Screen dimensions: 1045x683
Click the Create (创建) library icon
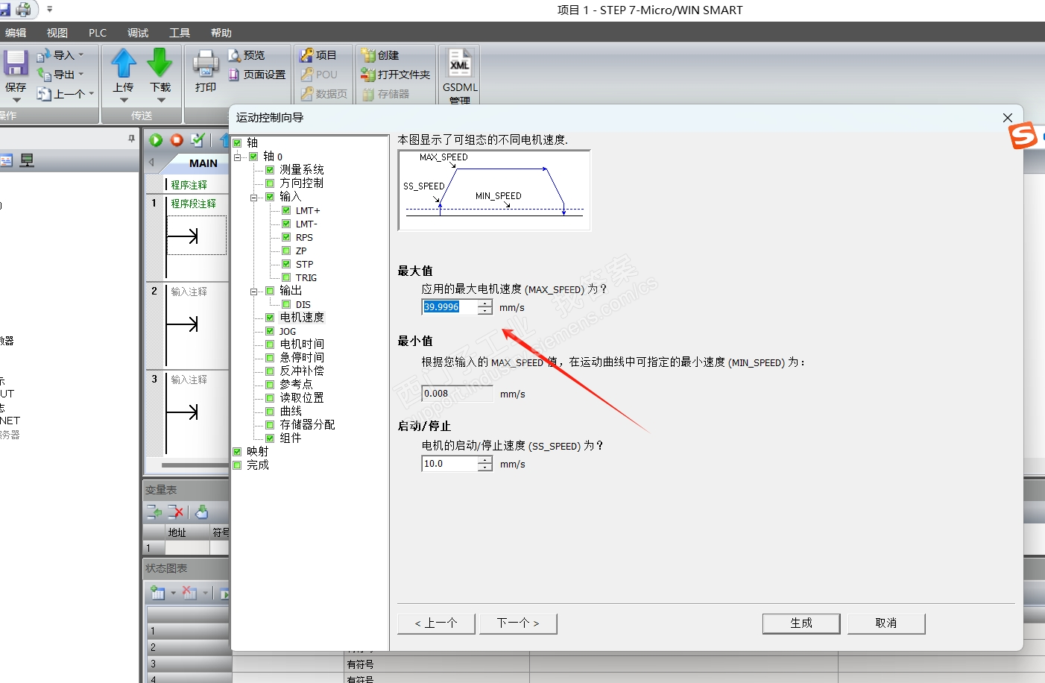point(368,55)
